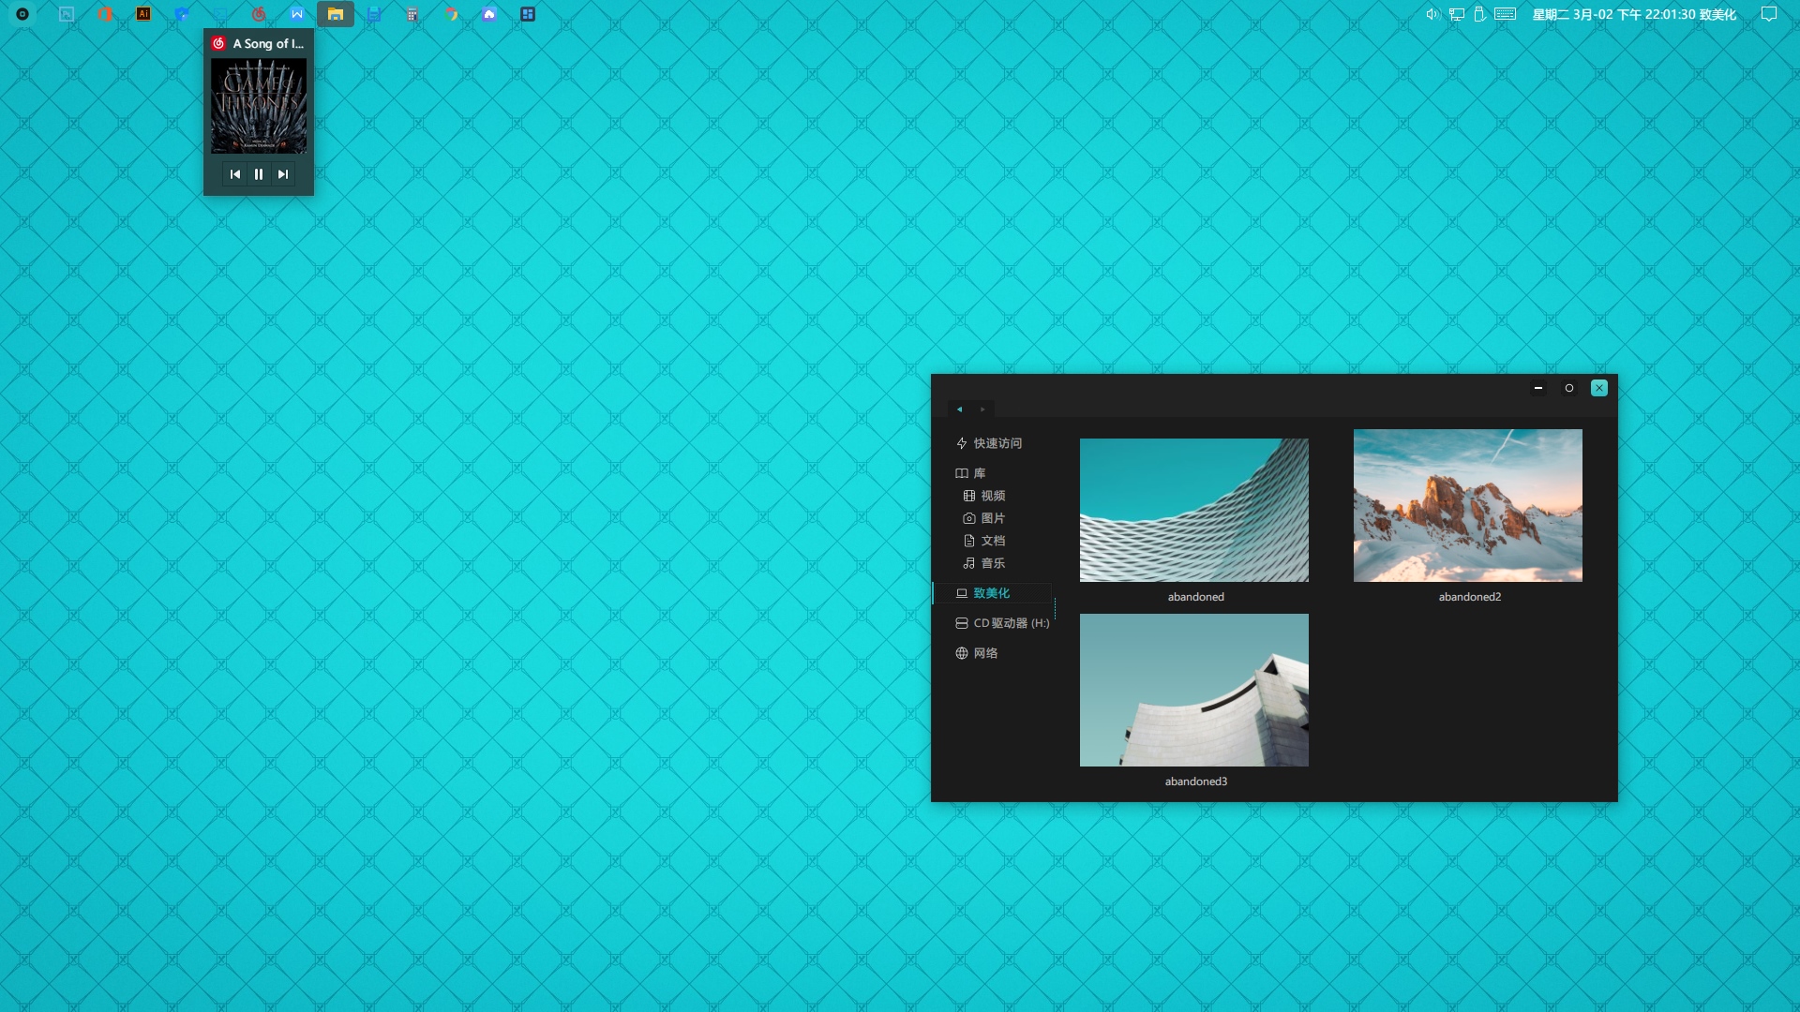Open the 文档 library

[x=984, y=541]
